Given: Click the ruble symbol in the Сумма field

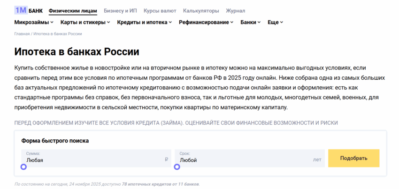Looking at the screenshot, I should [166, 160].
